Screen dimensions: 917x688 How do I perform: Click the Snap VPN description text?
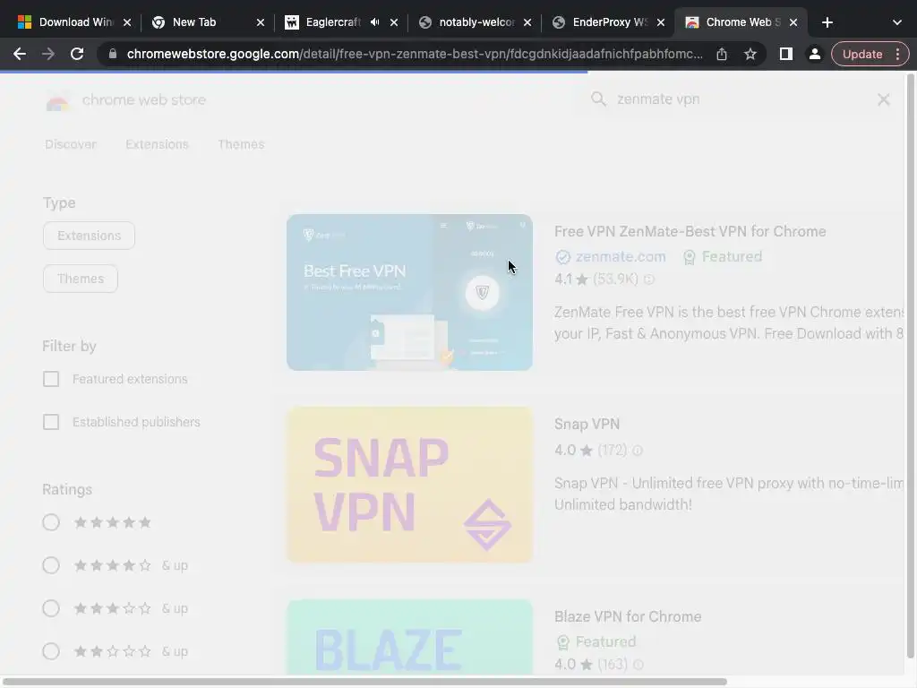pyautogui.click(x=729, y=494)
